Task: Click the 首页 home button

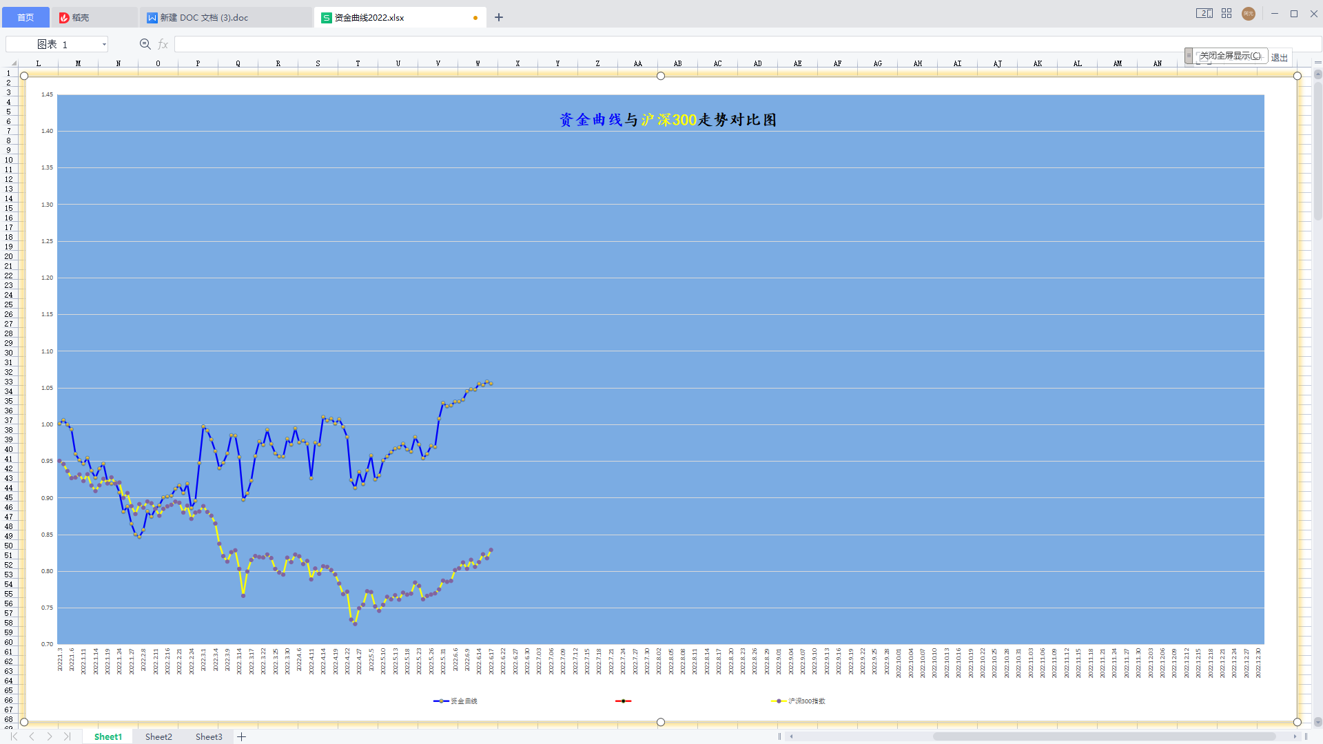Action: point(25,17)
